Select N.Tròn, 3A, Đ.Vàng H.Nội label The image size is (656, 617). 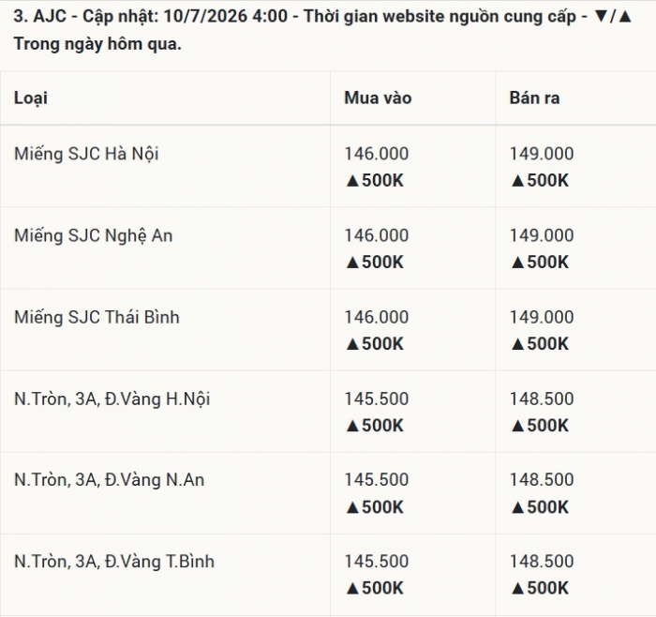[x=112, y=399]
